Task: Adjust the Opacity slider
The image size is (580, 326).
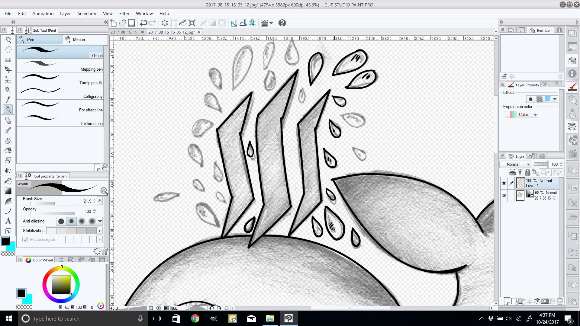Action: pyautogui.click(x=53, y=214)
